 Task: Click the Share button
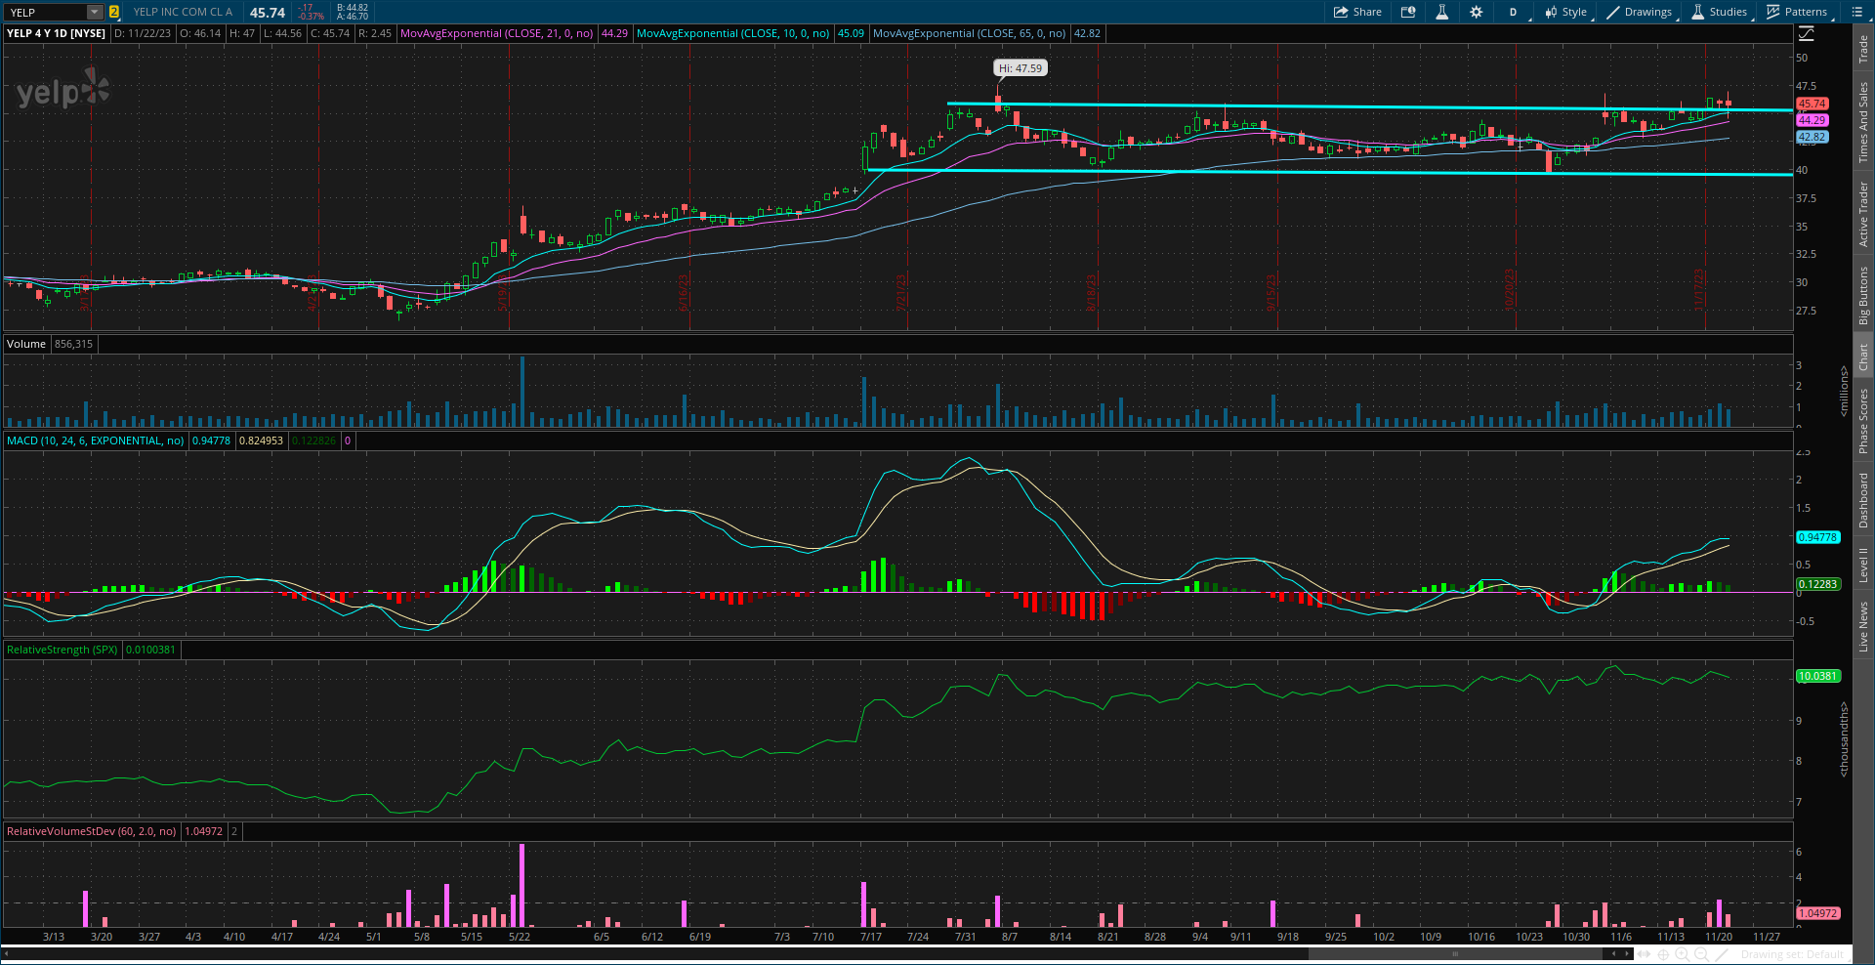[x=1357, y=12]
